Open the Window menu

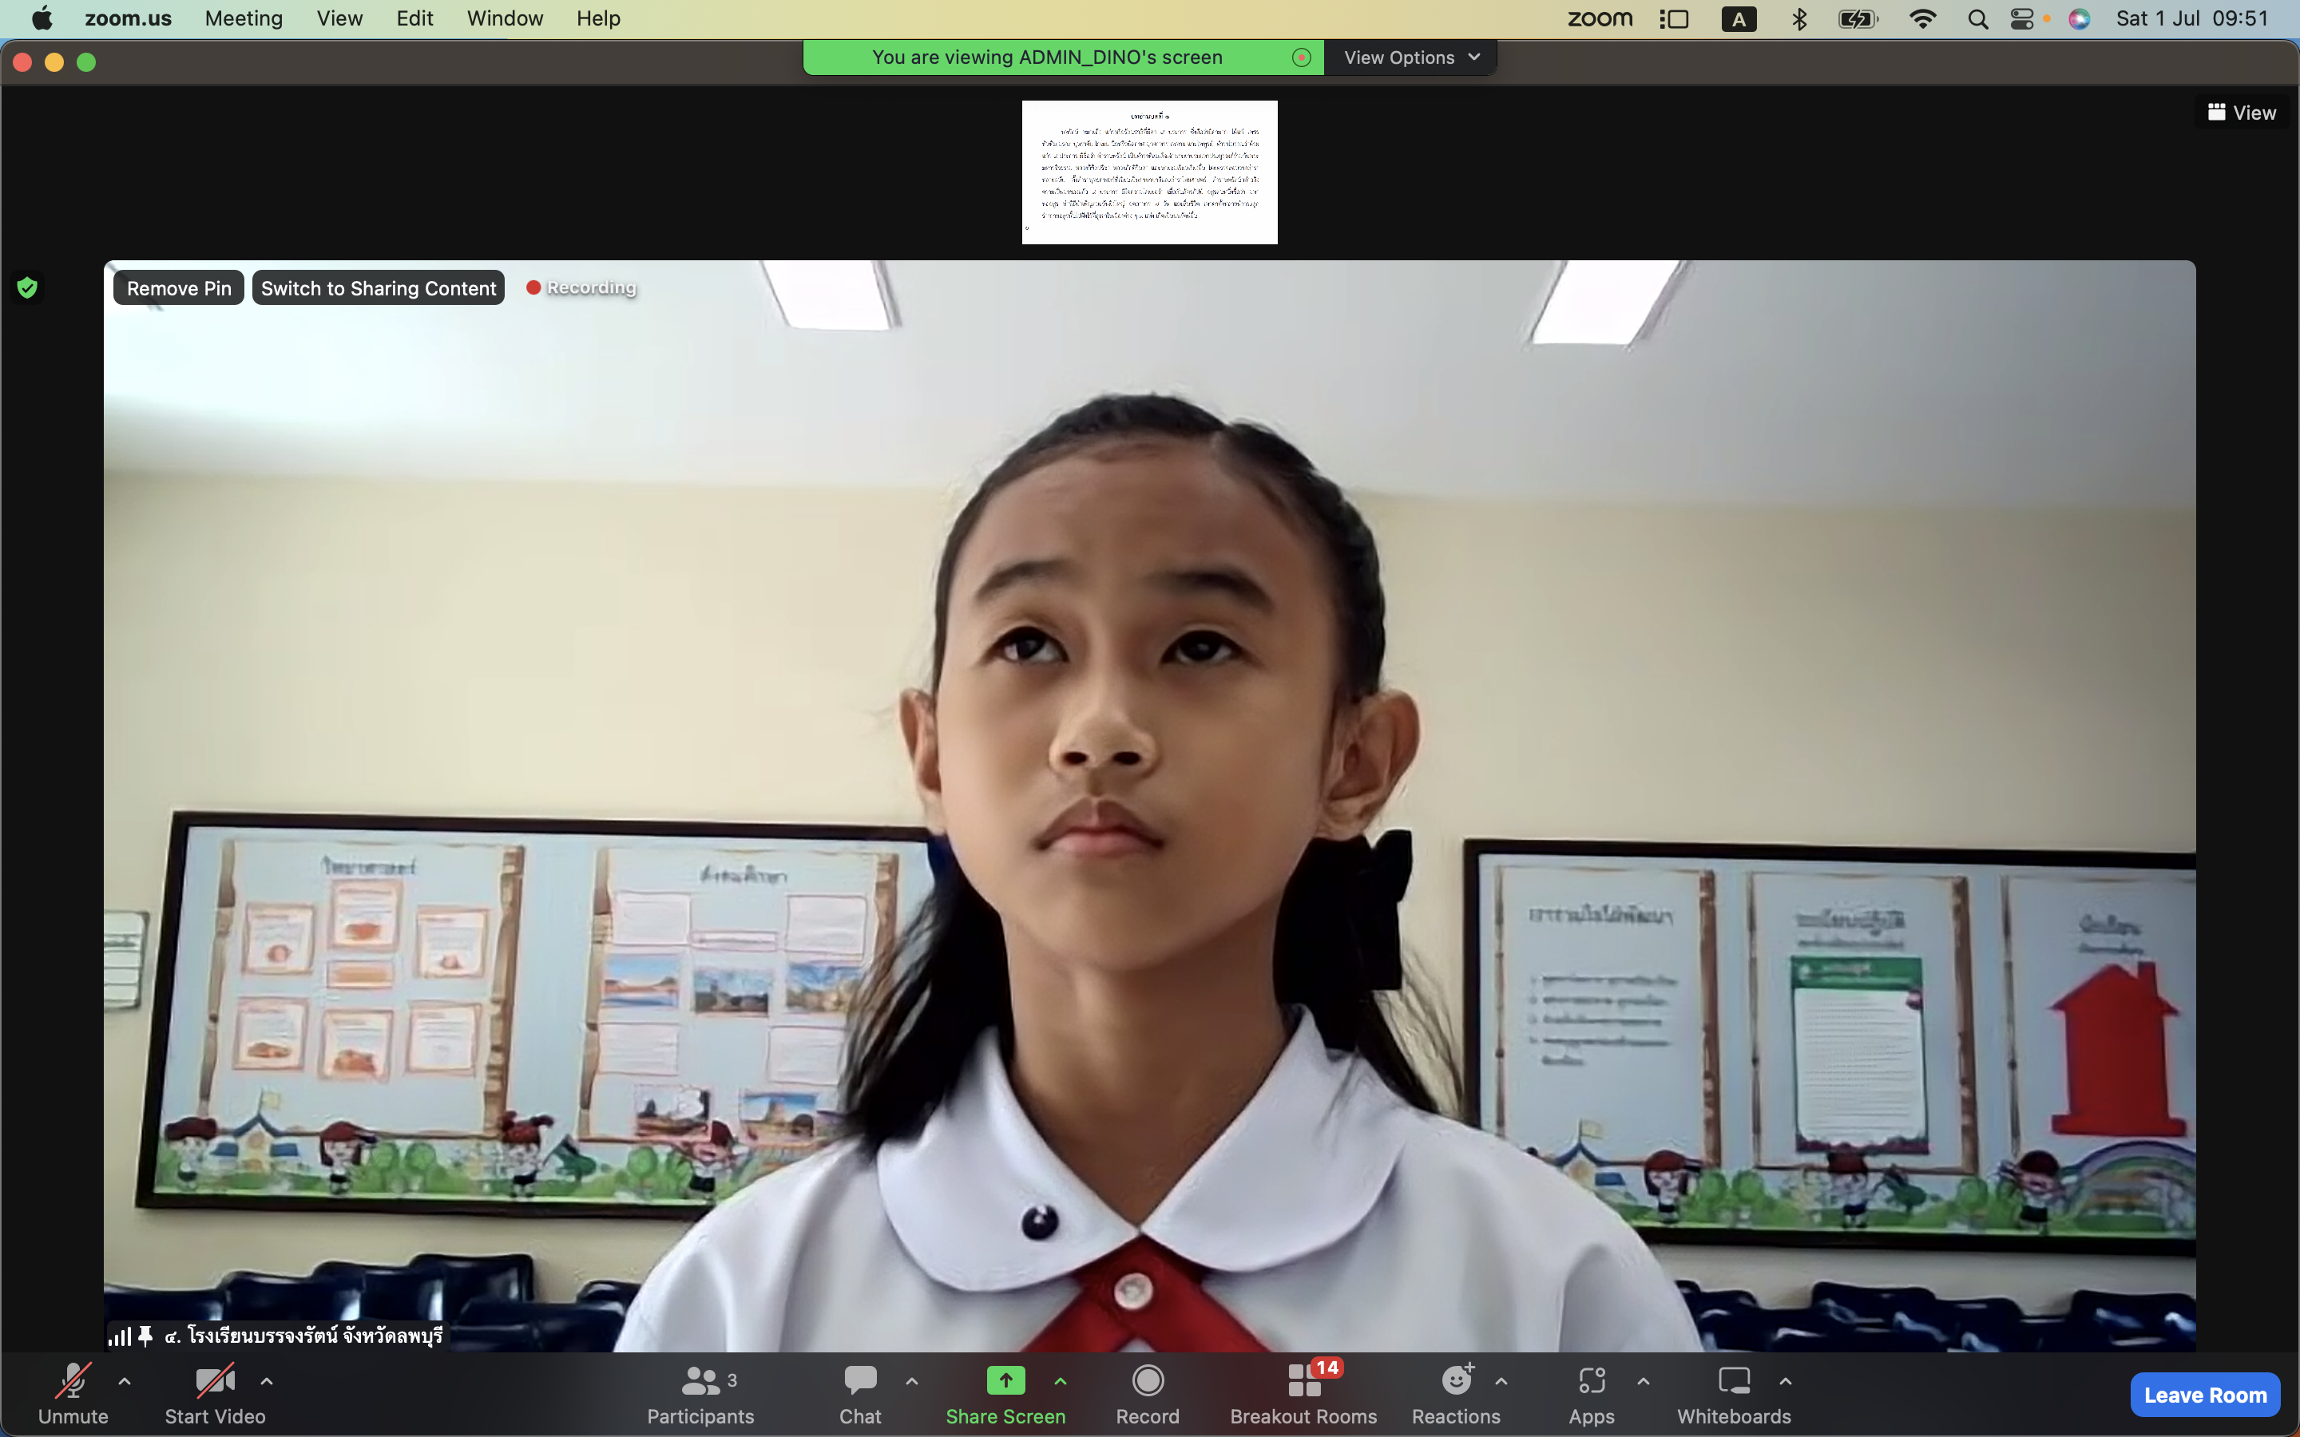click(x=504, y=18)
